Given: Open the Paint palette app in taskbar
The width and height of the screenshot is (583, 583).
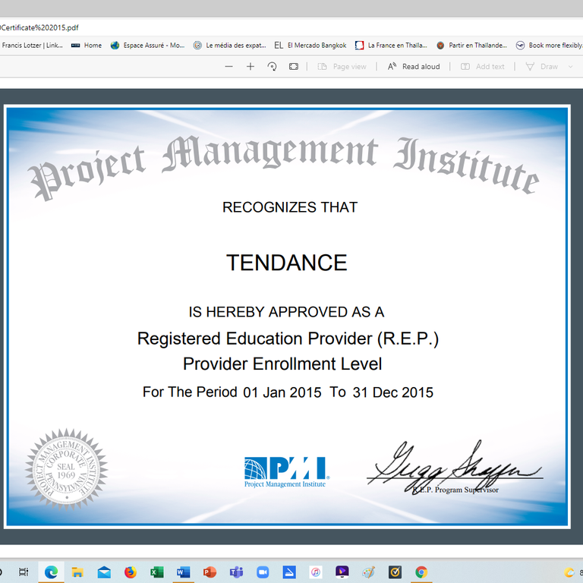Looking at the screenshot, I should [368, 572].
